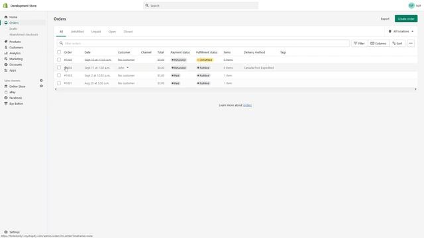The image size is (424, 238).
Task: Click the Facebook channel icon
Action: point(6,98)
